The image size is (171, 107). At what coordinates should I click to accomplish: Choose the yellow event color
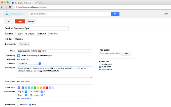[38, 87]
